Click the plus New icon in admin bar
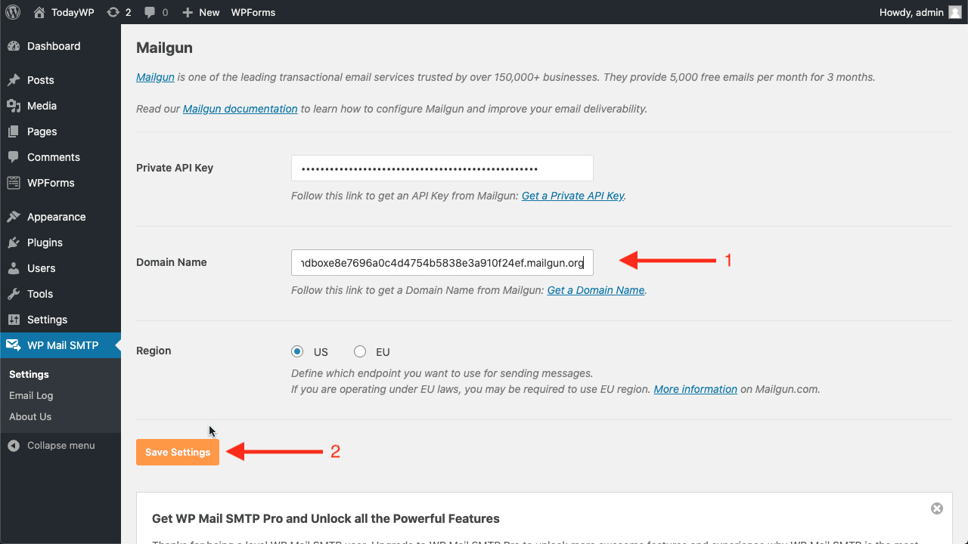968x544 pixels. point(188,12)
